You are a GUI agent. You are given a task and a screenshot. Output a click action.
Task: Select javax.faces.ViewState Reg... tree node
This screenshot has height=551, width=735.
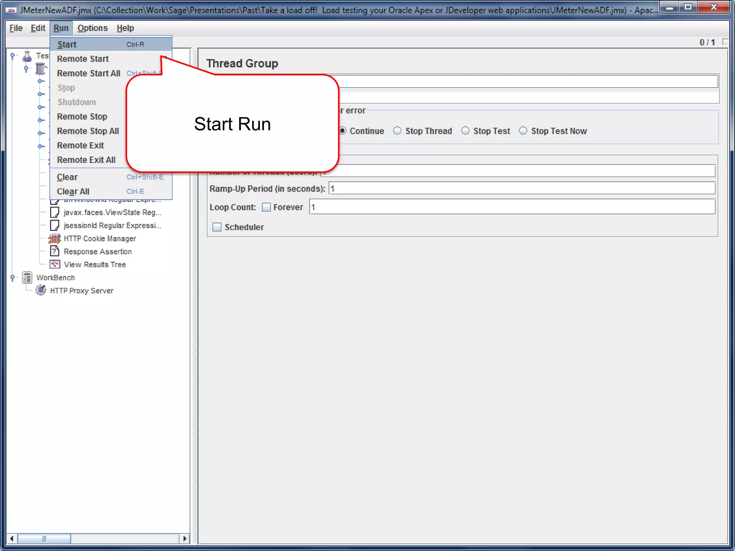[112, 212]
